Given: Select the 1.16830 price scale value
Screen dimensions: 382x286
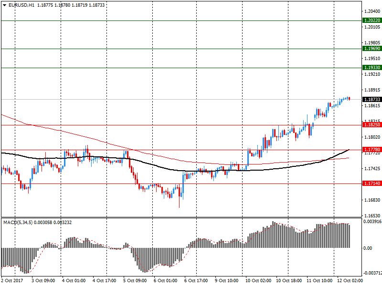Looking at the screenshot, I should [x=372, y=200].
